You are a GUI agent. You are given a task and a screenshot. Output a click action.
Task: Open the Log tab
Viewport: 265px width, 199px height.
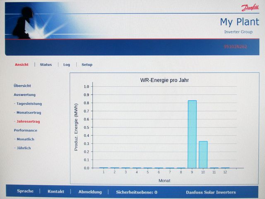(67, 65)
